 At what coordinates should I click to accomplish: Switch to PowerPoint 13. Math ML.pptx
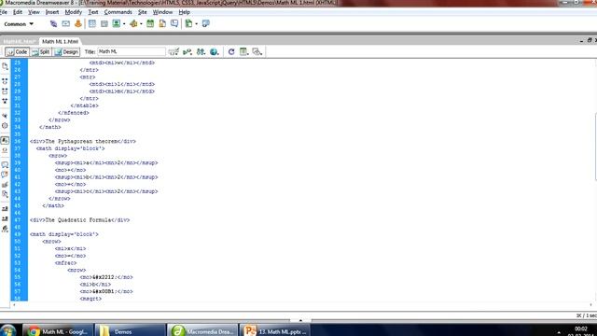(x=274, y=330)
